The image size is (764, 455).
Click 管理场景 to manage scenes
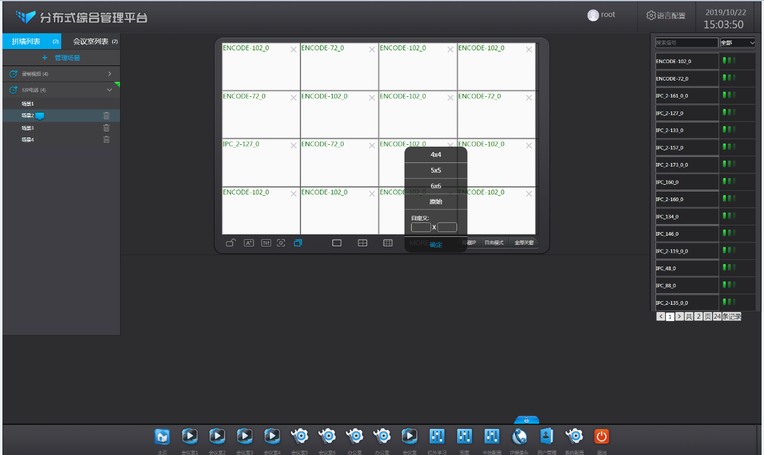pyautogui.click(x=61, y=58)
